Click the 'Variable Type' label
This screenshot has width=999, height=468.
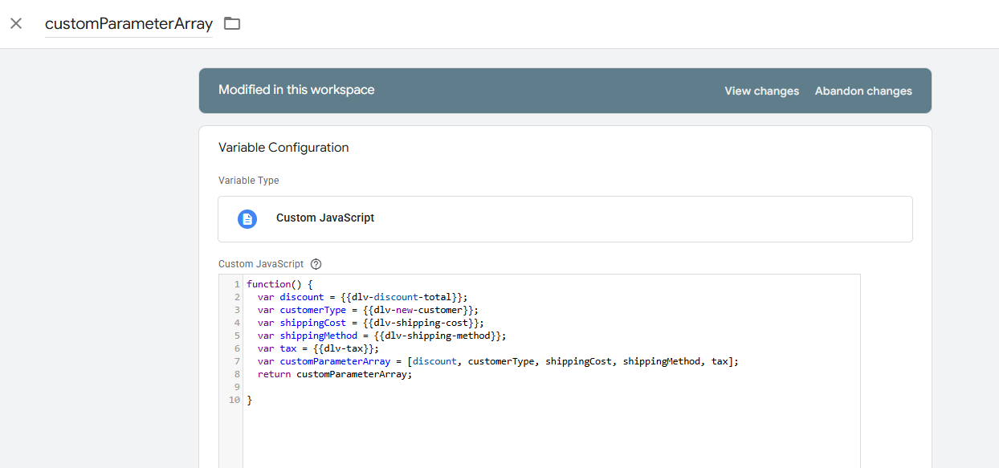[x=249, y=181]
